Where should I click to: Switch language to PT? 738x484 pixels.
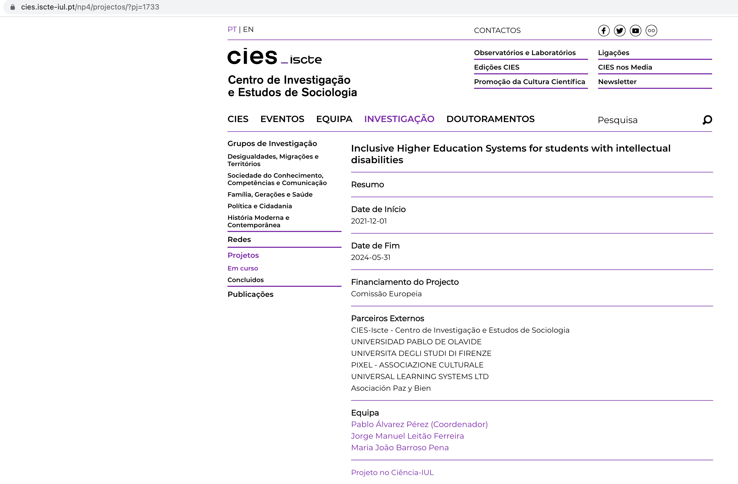point(232,30)
